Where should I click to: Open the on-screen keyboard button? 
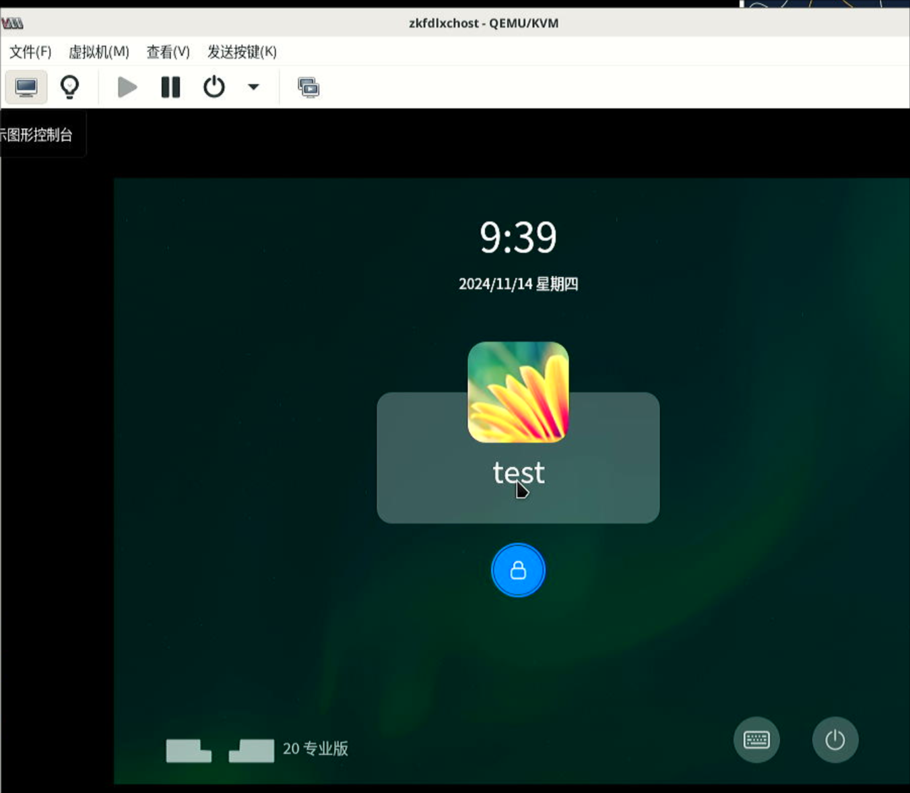756,740
